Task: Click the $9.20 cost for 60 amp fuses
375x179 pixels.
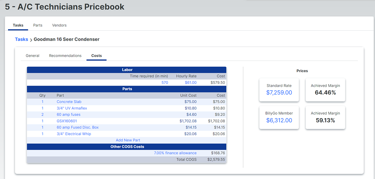Action: [220, 115]
